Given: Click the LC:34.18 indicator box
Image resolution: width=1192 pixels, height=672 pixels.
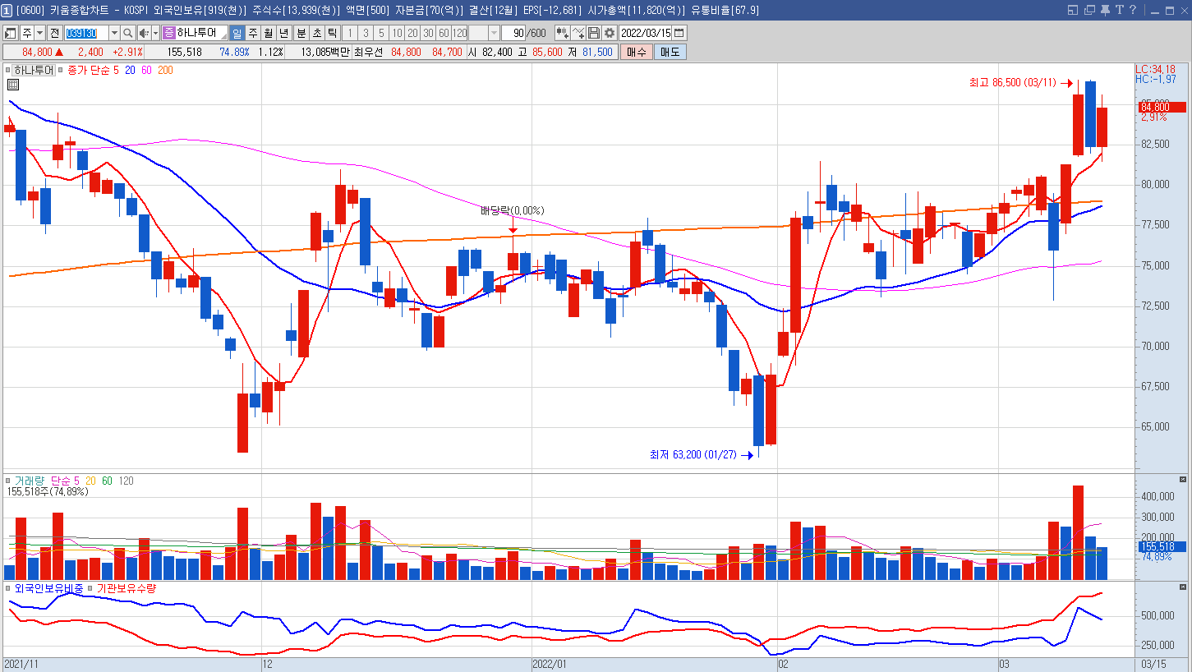Looking at the screenshot, I should click(1156, 69).
